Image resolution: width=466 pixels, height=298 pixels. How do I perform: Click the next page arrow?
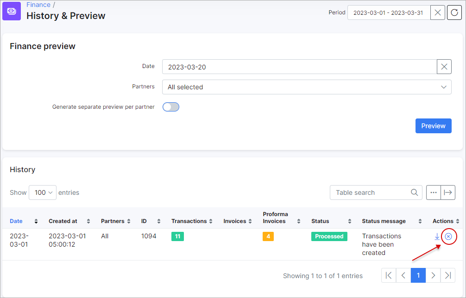point(433,275)
